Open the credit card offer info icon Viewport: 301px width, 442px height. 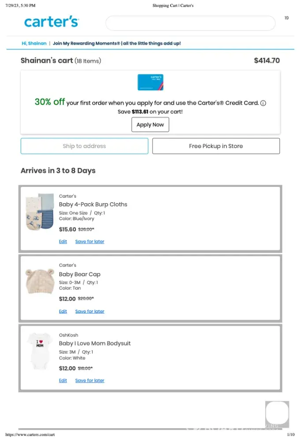(x=263, y=103)
